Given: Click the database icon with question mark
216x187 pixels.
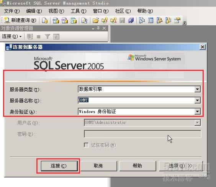Looking at the screenshot, I should (105, 20).
